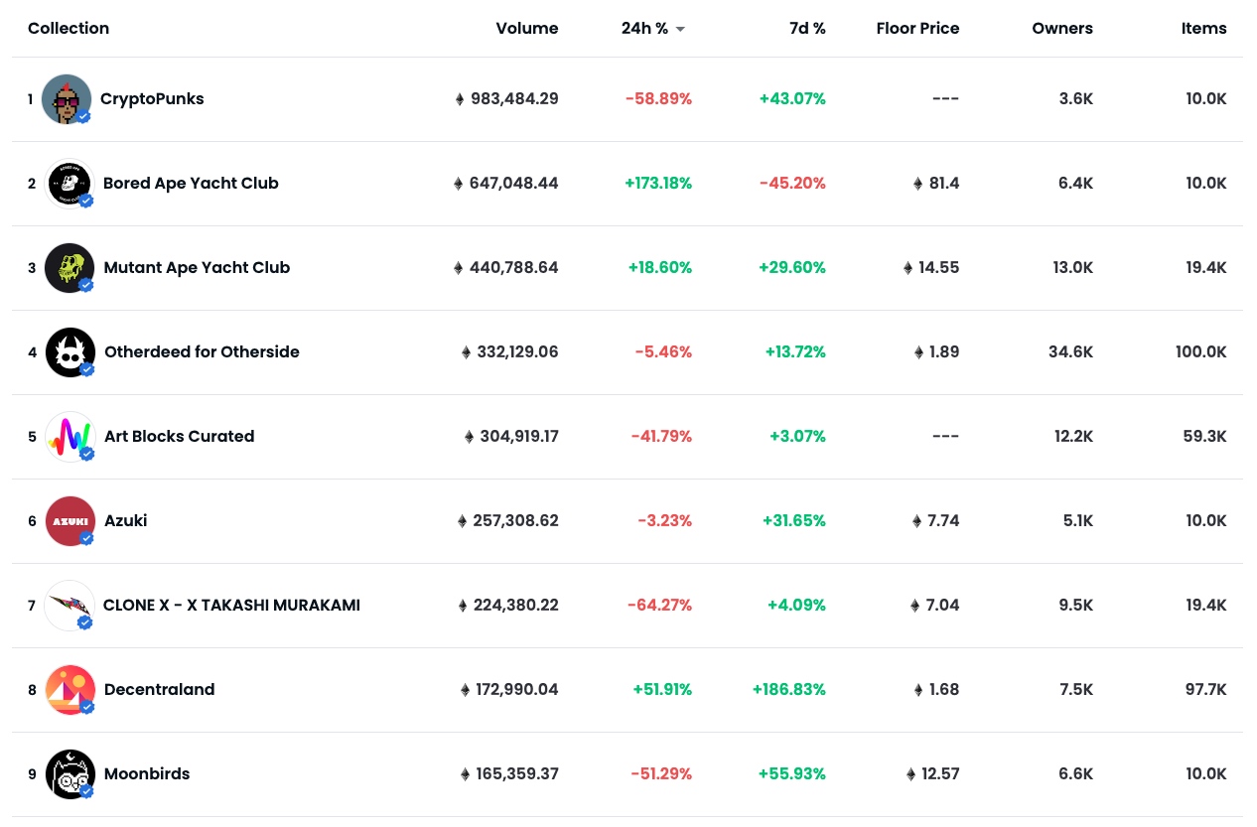Screen dimensions: 1257x827
Task: Open the Art Blocks Curated avatar
Action: tap(70, 437)
